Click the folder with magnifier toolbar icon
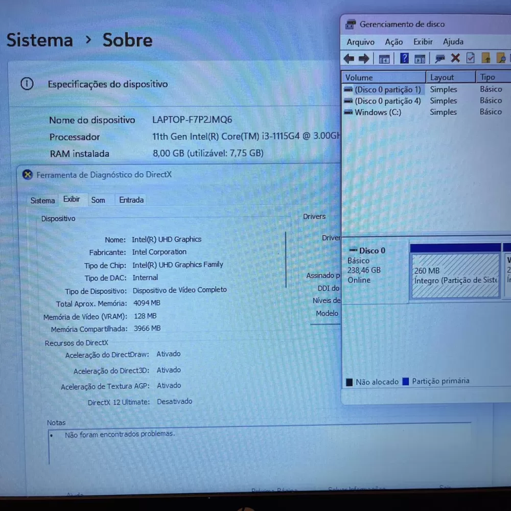This screenshot has height=511, width=511. pyautogui.click(x=501, y=58)
